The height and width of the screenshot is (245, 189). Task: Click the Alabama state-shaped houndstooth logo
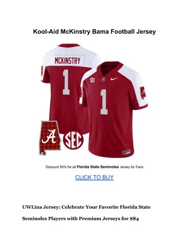pos(50,138)
